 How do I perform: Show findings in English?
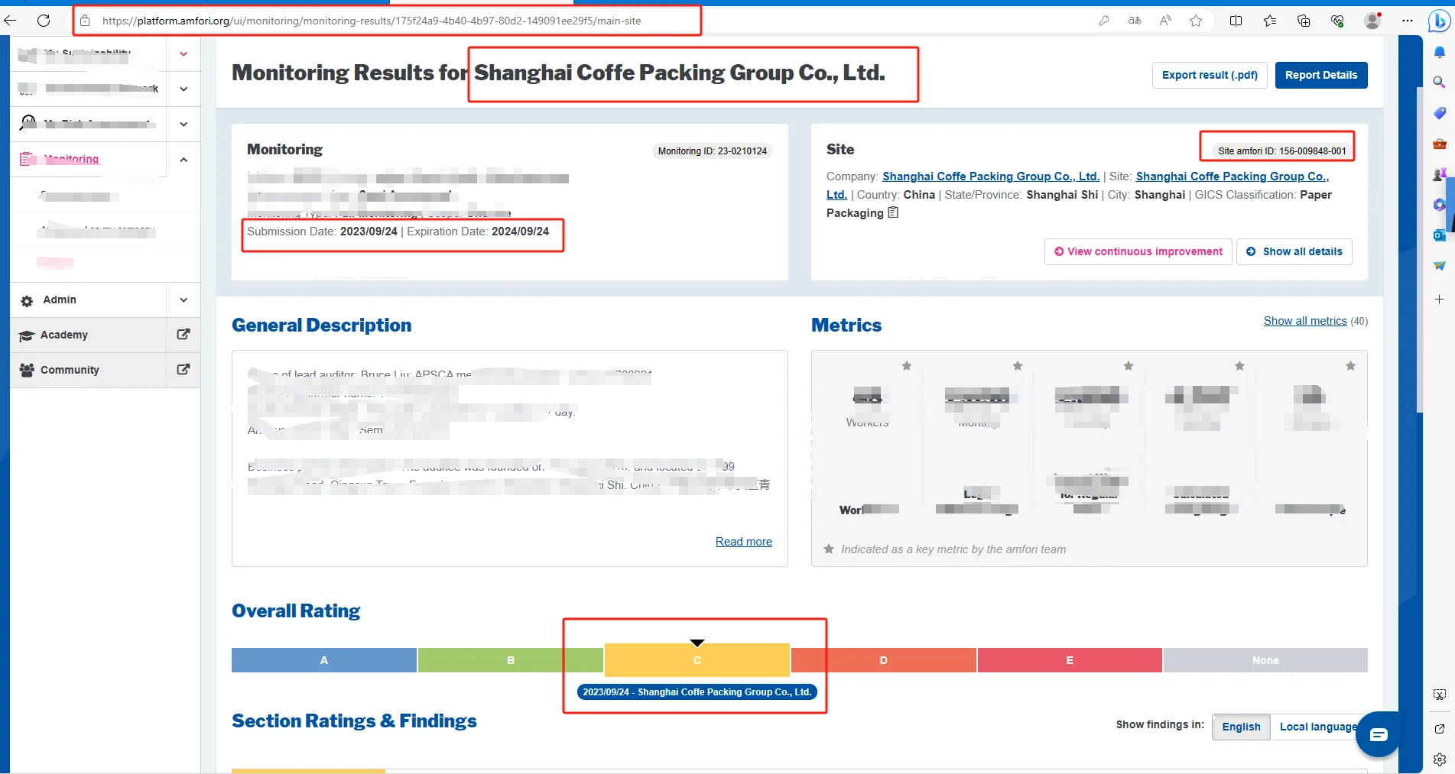point(1241,727)
